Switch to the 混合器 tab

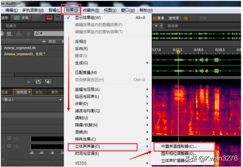(x=173, y=26)
